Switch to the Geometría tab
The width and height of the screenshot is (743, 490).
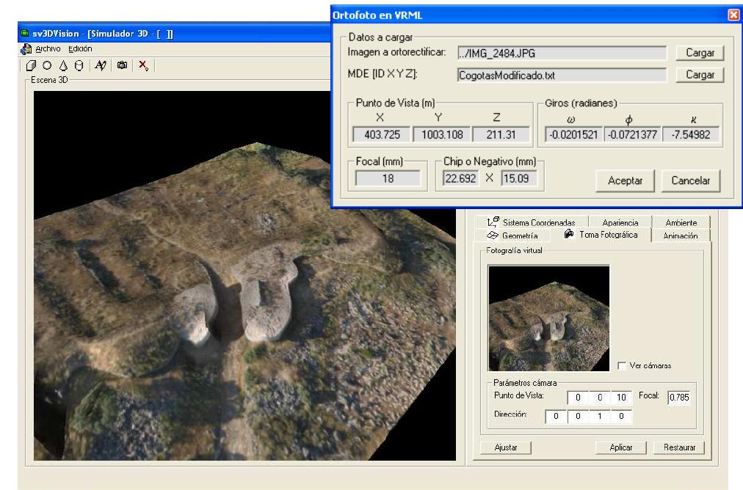(512, 235)
